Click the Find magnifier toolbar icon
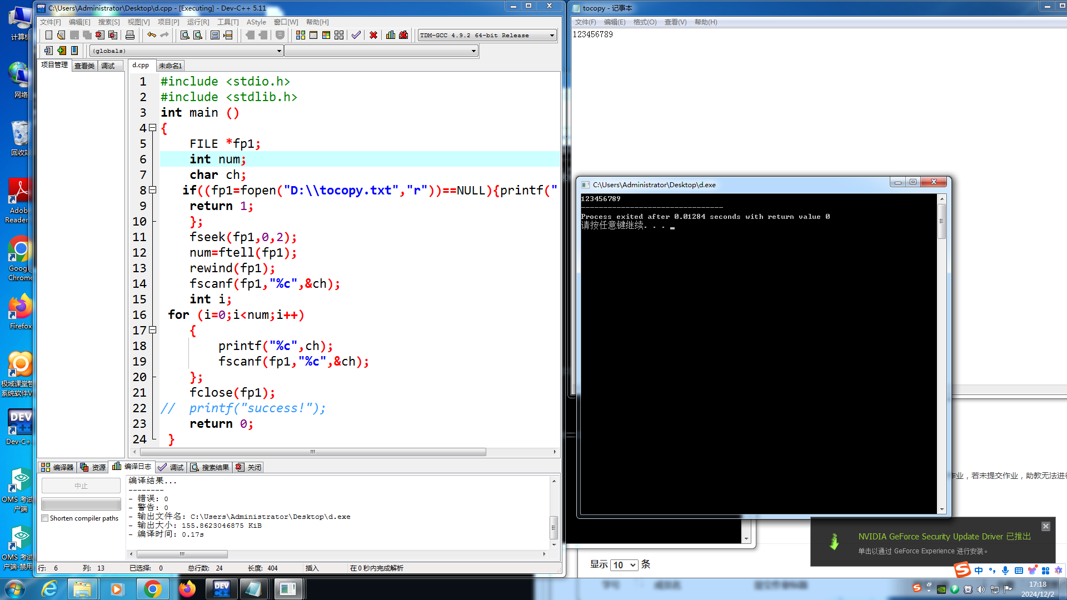1067x600 pixels. pos(185,35)
